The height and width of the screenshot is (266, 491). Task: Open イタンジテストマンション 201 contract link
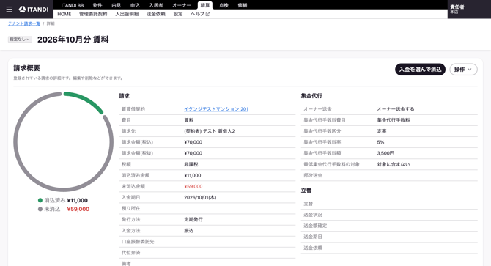(x=216, y=109)
